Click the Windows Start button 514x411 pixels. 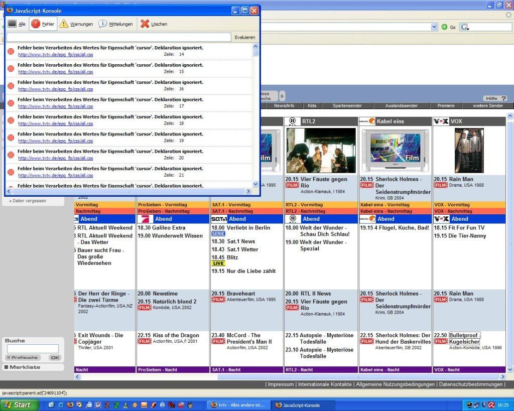coord(19,405)
